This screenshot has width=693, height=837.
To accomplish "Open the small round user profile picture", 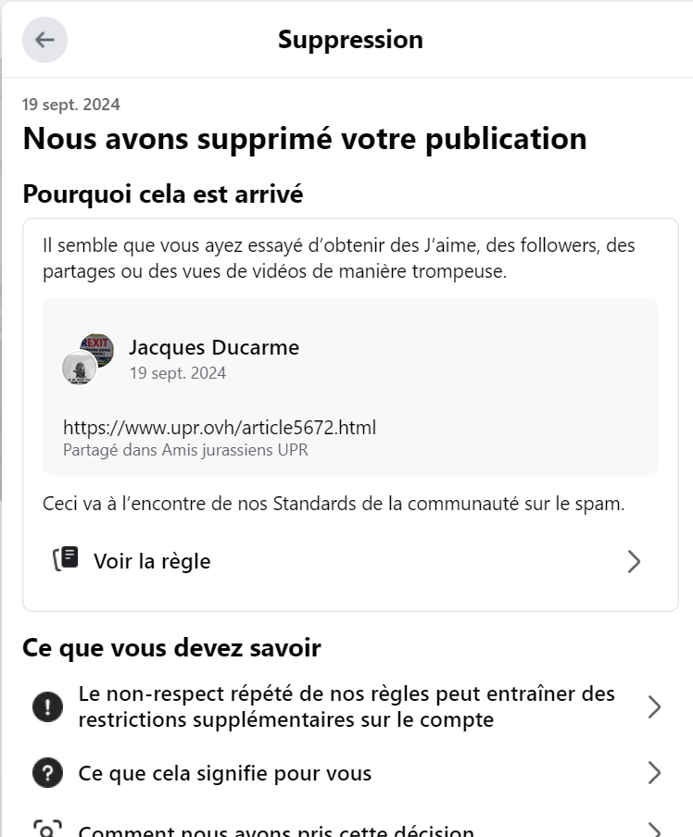I will (x=79, y=368).
